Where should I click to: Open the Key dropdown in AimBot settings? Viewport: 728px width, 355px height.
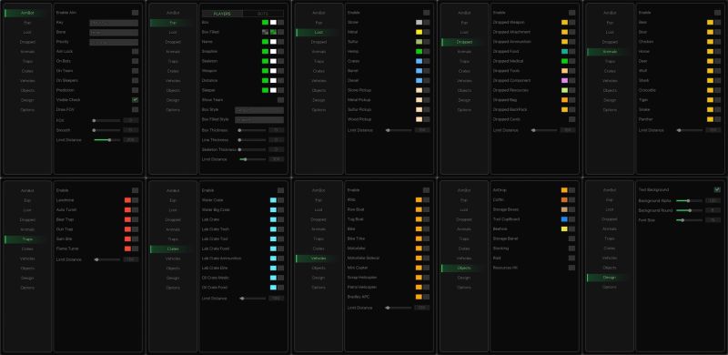(114, 23)
